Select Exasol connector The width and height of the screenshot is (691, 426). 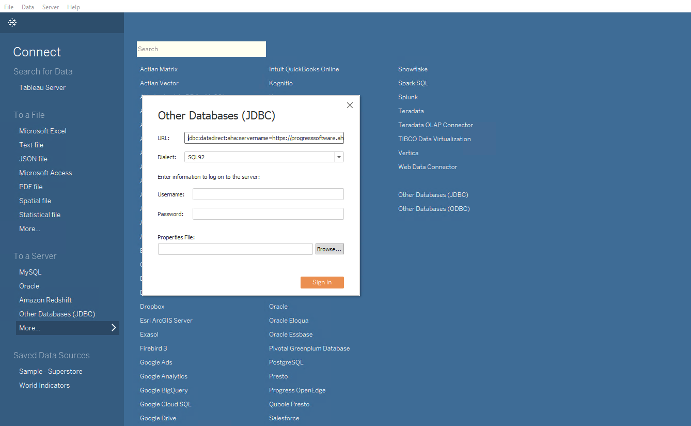149,334
